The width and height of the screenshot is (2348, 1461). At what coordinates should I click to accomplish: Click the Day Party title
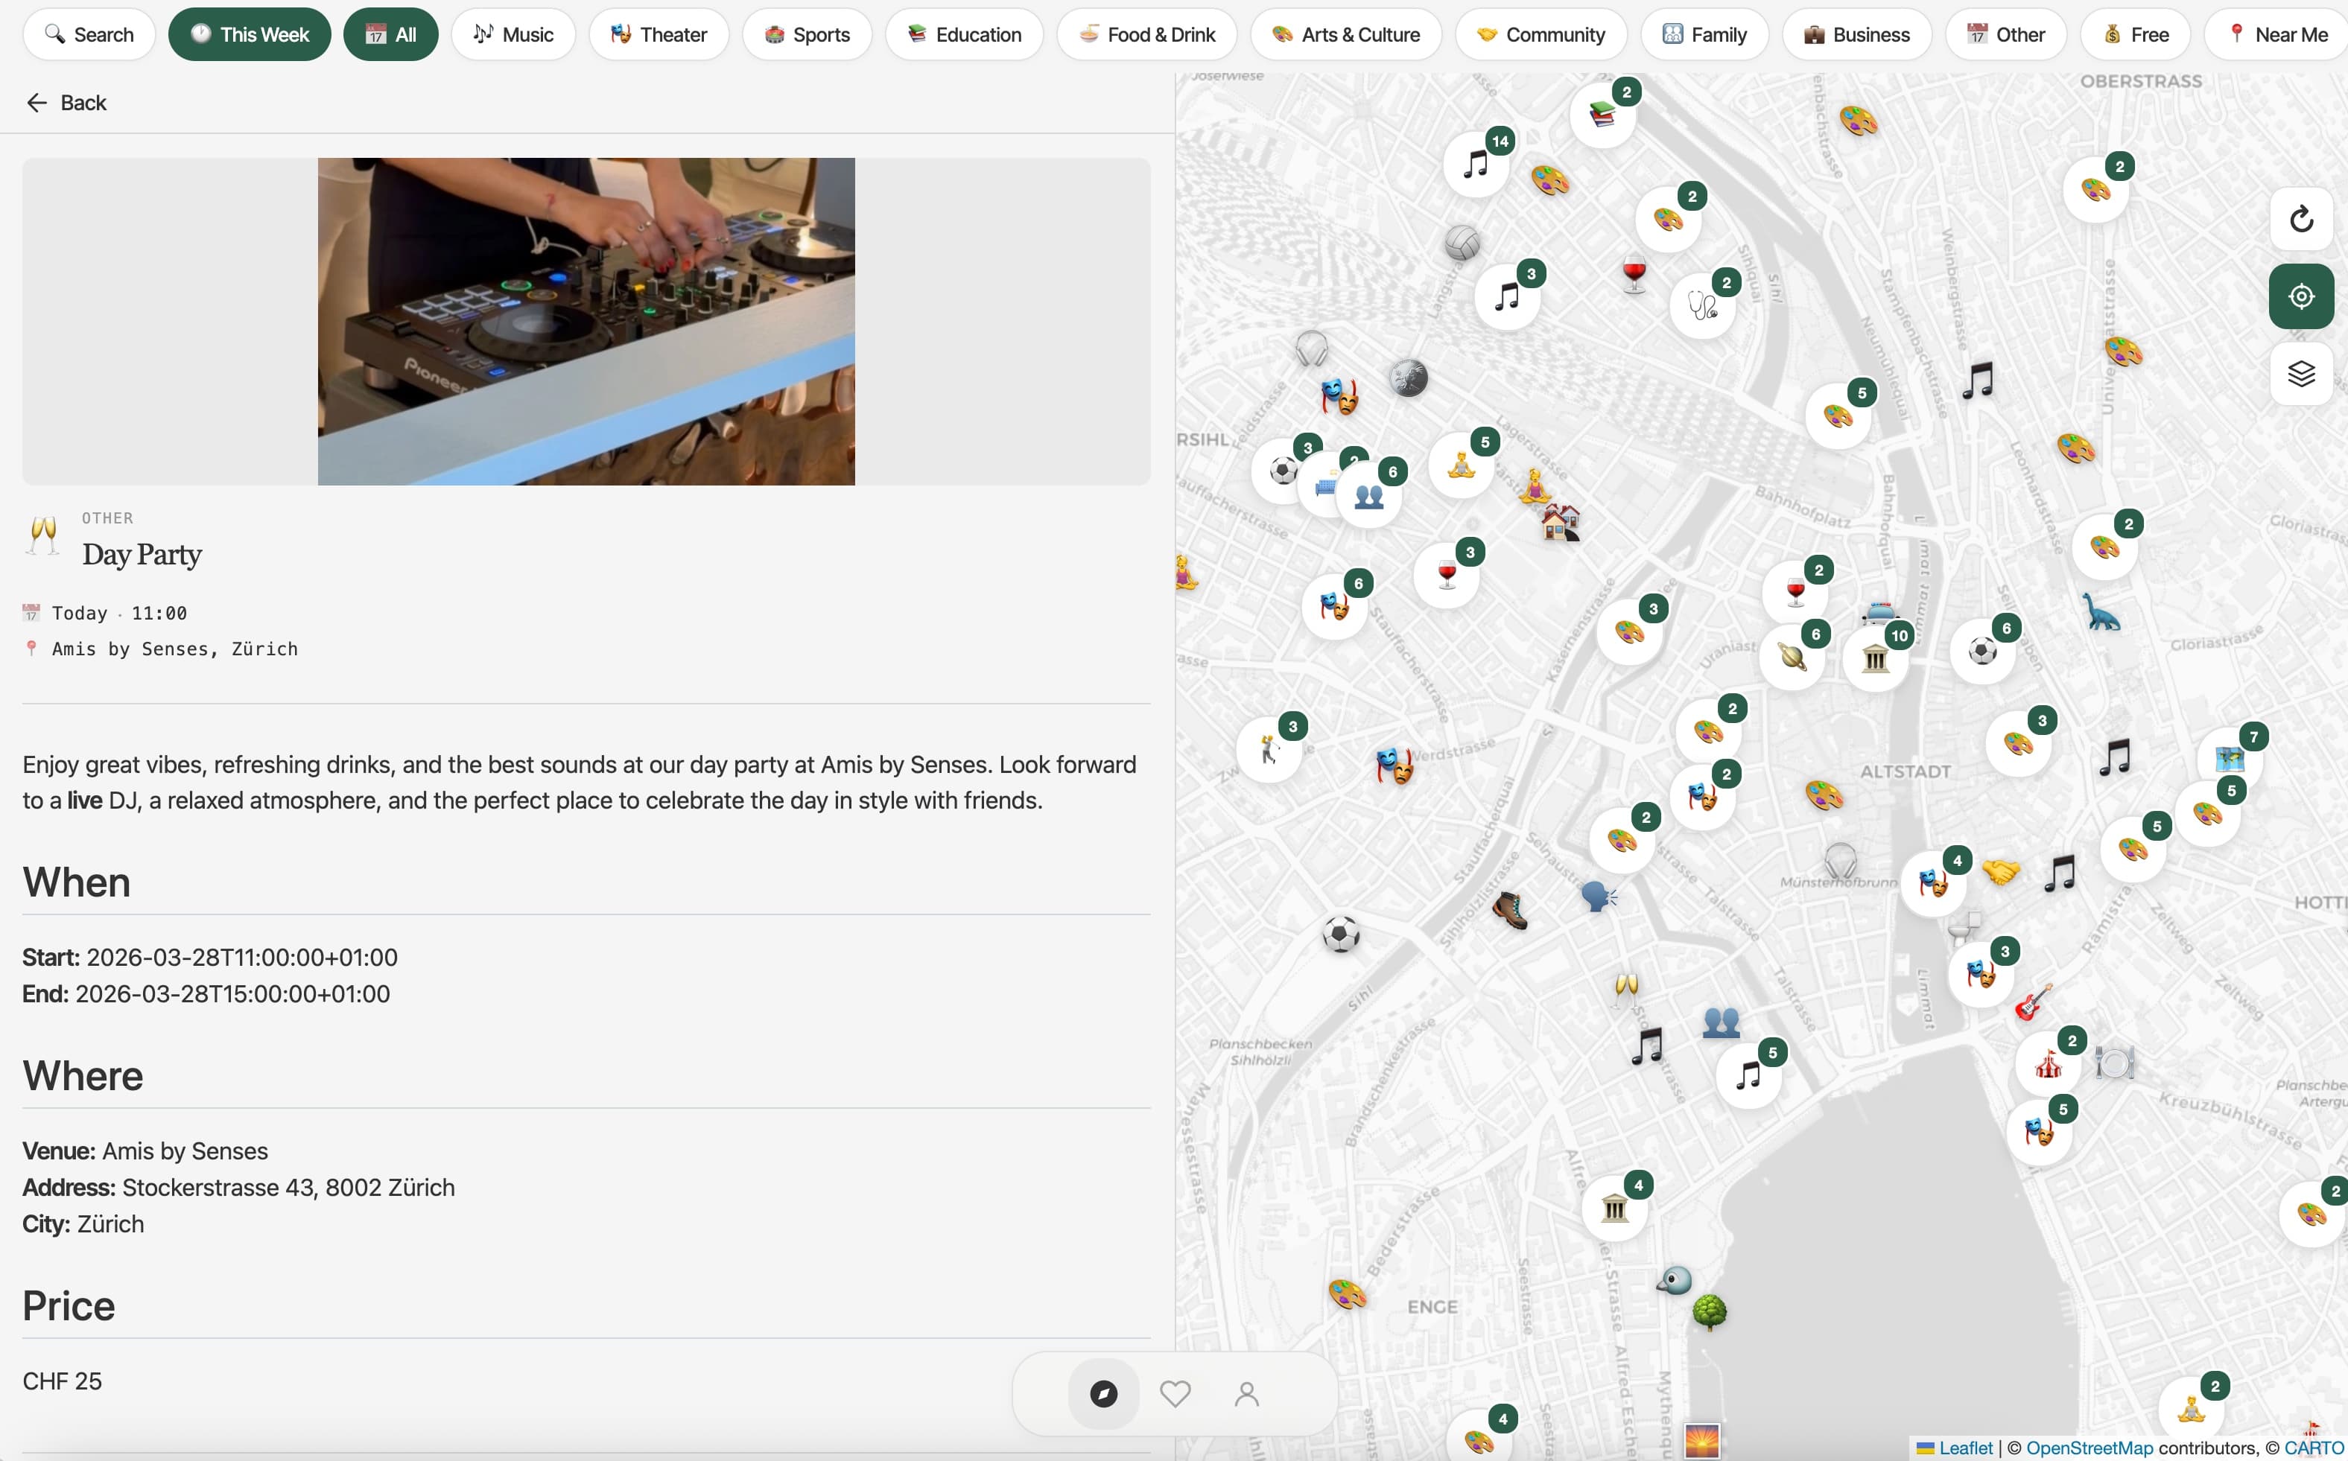pyautogui.click(x=142, y=555)
